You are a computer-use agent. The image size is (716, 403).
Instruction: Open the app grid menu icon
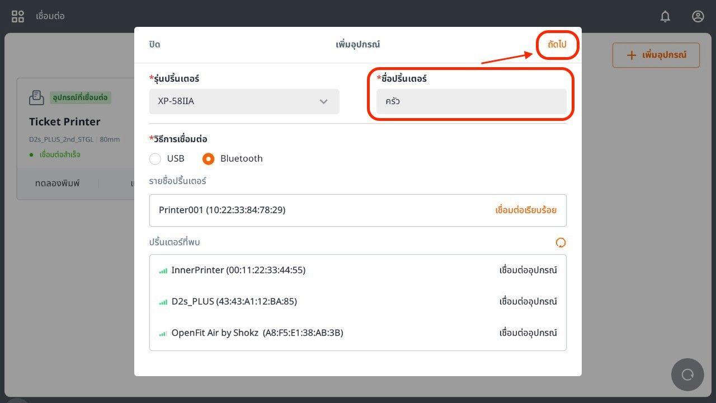coord(18,16)
